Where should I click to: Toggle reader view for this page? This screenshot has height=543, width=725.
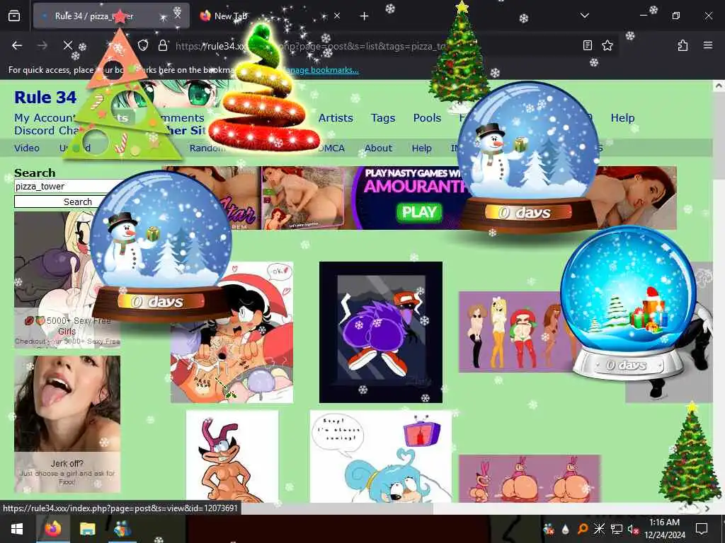pyautogui.click(x=587, y=45)
